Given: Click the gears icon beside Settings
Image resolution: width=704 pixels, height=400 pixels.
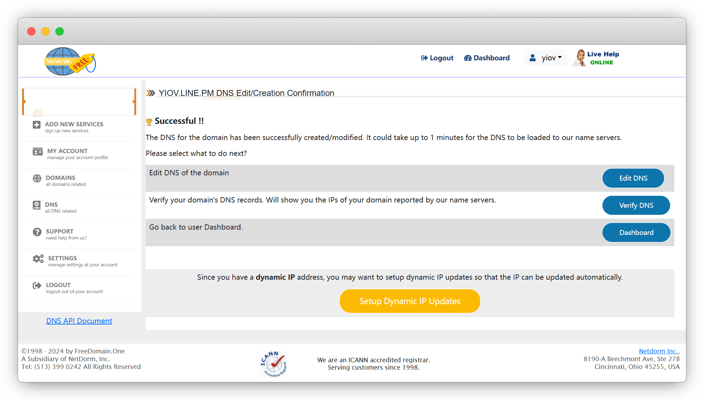Looking at the screenshot, I should 38,259.
